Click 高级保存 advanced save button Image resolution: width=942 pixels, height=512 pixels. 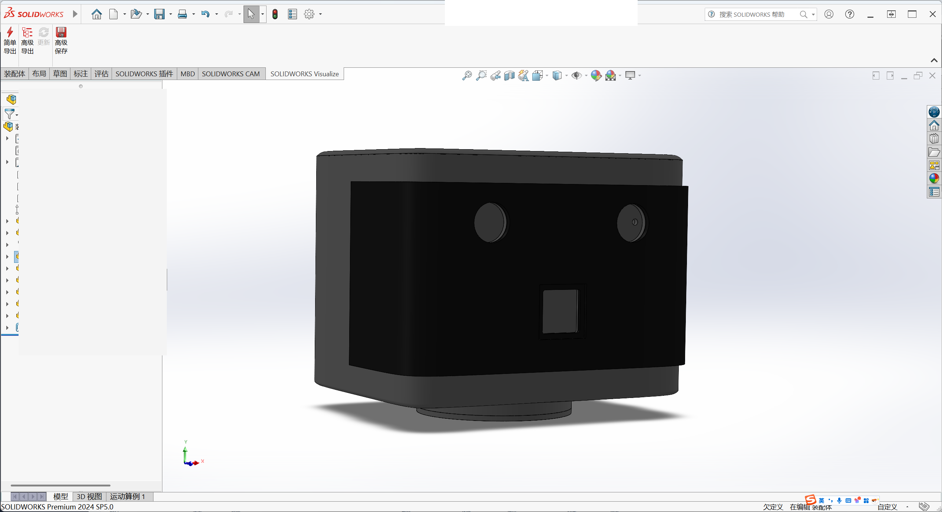(61, 40)
